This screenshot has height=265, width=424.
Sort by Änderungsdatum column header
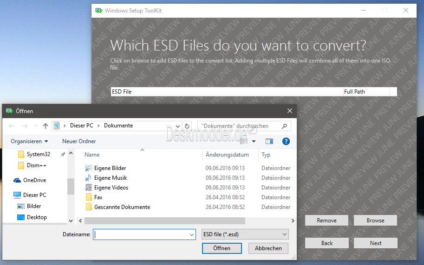click(227, 155)
